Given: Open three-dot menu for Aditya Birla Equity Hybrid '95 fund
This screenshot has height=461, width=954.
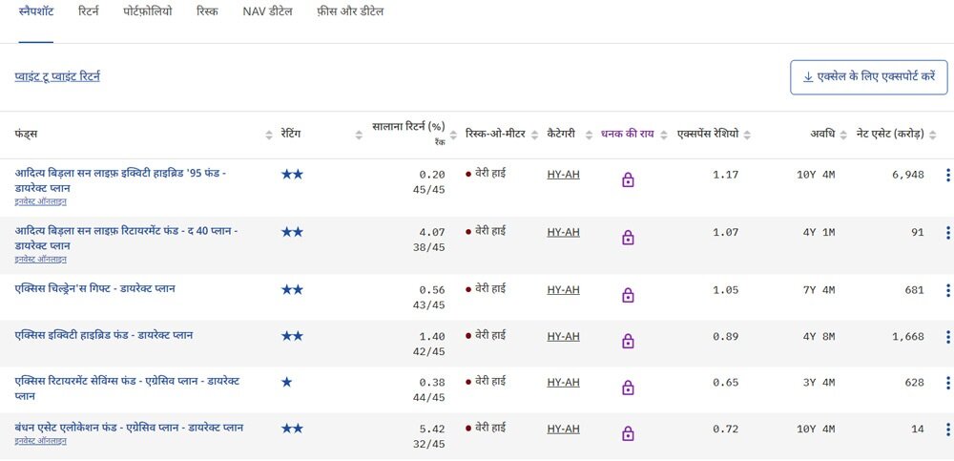Looking at the screenshot, I should click(947, 175).
